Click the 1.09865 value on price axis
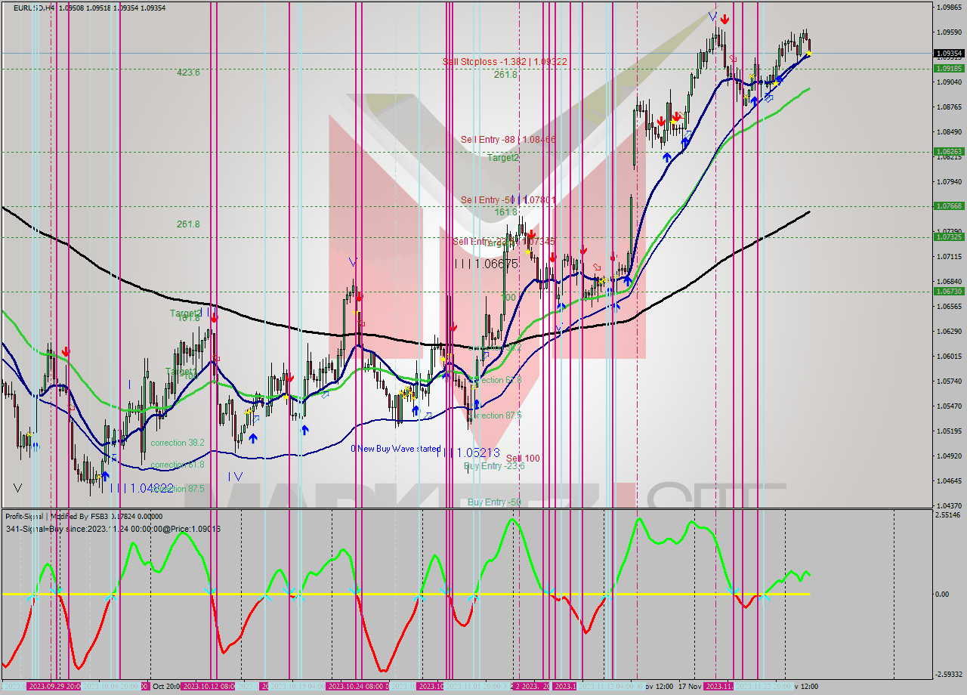 tap(948, 8)
